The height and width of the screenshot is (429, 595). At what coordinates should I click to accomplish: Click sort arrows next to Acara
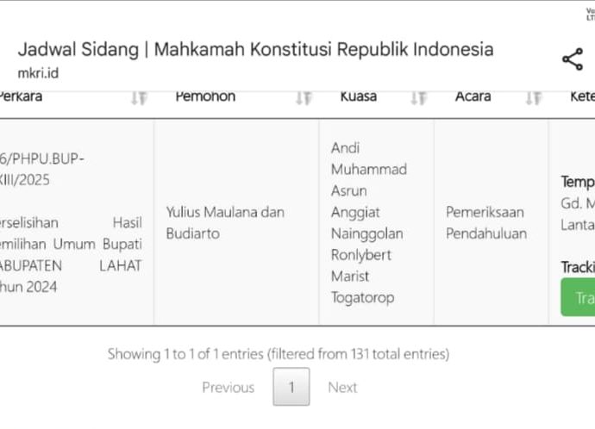tap(533, 98)
